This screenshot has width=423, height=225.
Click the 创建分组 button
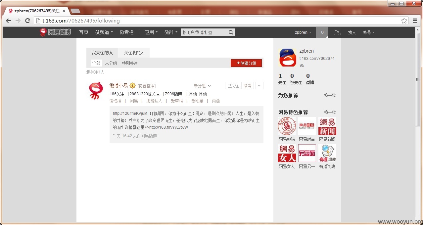(246, 63)
